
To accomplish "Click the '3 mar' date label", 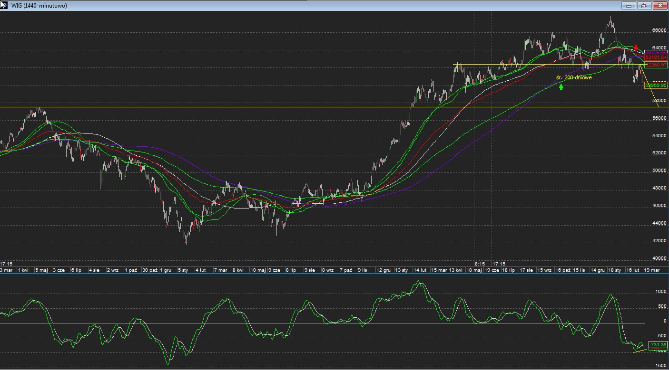I will 7,270.
